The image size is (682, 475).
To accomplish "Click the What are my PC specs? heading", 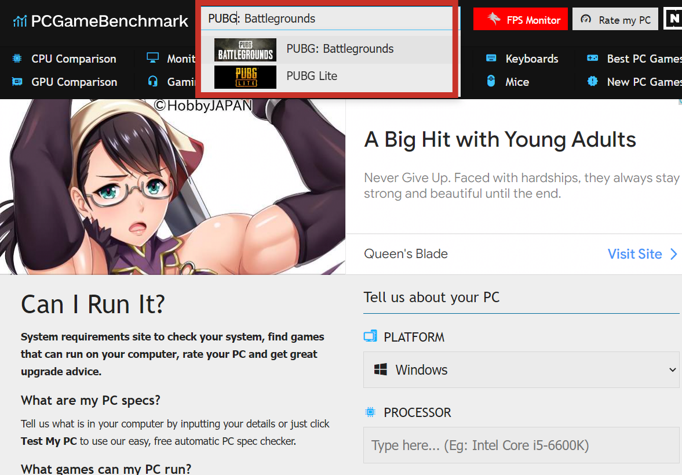I will pos(90,400).
